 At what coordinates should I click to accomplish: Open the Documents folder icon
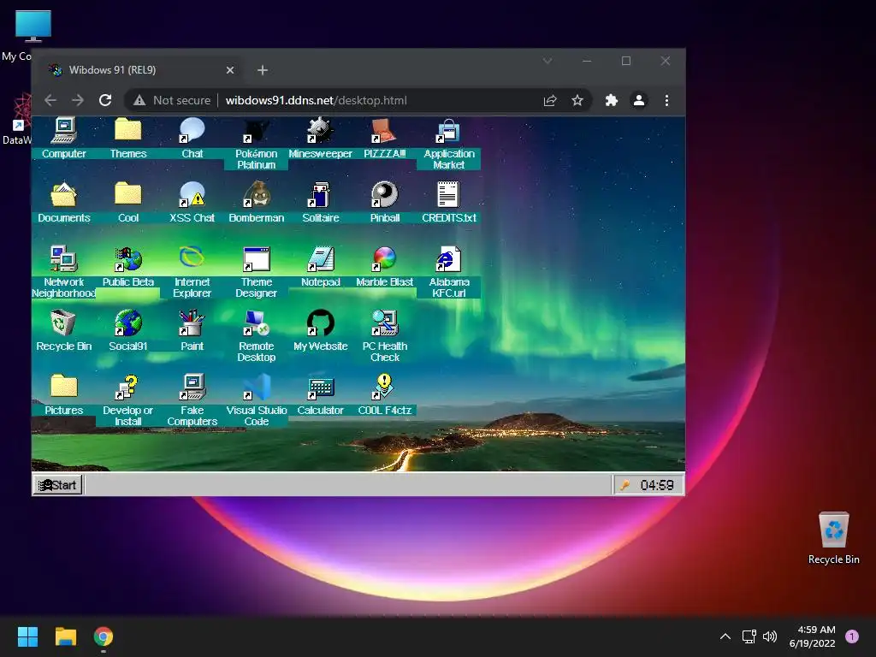tap(63, 202)
